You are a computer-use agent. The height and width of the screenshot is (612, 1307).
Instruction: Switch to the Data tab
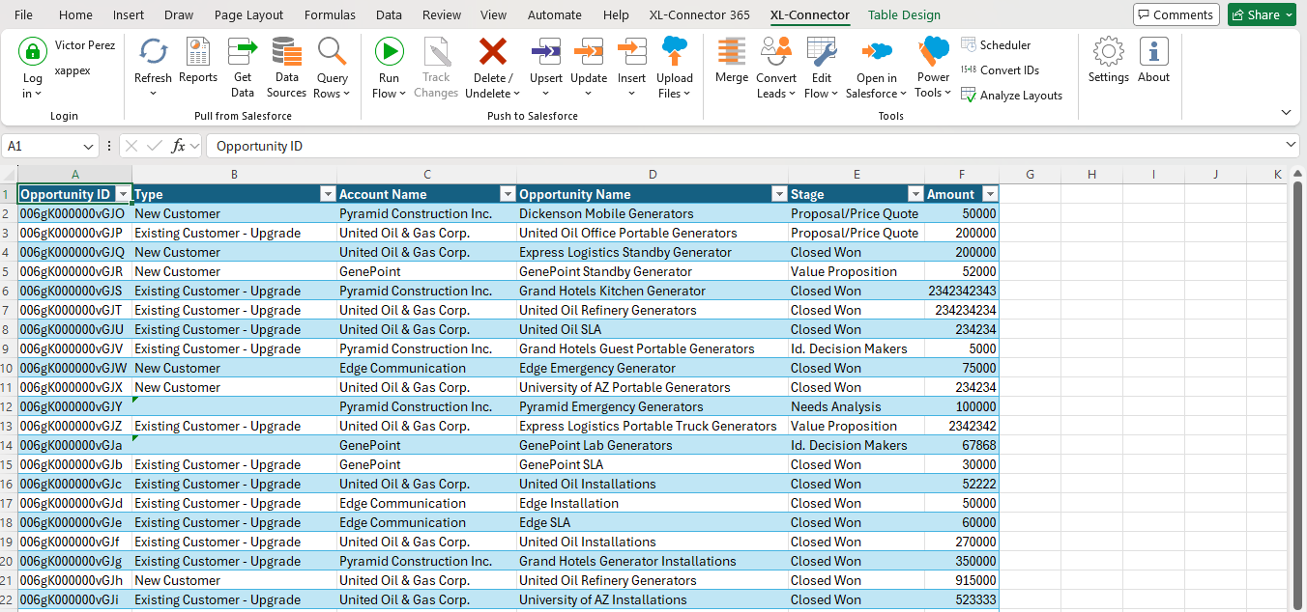389,14
